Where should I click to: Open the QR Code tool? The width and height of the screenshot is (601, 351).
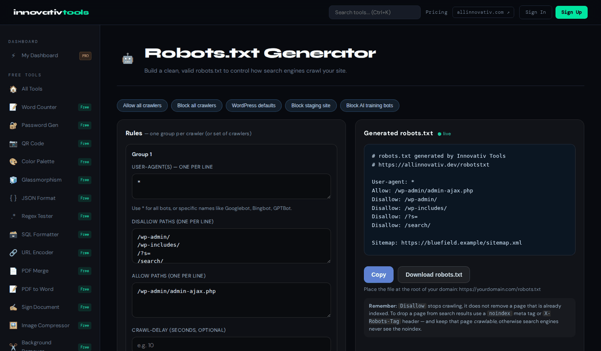point(50,144)
